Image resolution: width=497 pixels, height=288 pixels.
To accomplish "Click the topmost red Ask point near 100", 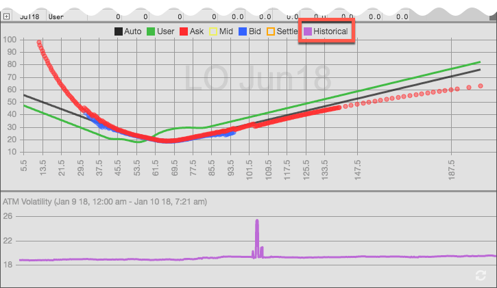I will coord(39,43).
